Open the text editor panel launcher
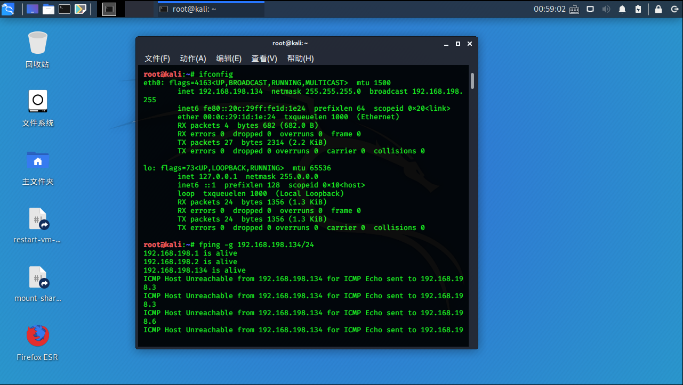Image resolution: width=683 pixels, height=385 pixels. pyautogui.click(x=81, y=9)
